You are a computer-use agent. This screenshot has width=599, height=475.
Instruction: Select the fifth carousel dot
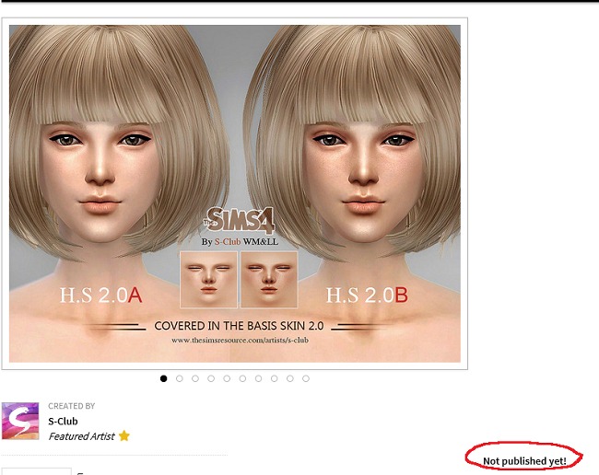pyautogui.click(x=227, y=378)
